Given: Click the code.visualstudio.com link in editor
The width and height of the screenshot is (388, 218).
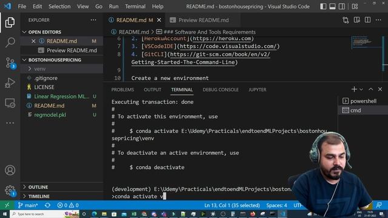Looking at the screenshot, I should [x=228, y=47].
